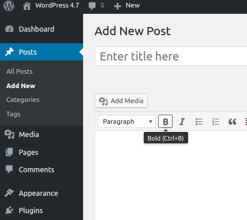Viewport: 247px width, 220px height.
Task: Click the Comments sidebar speech bubble icon
Action: (x=9, y=169)
